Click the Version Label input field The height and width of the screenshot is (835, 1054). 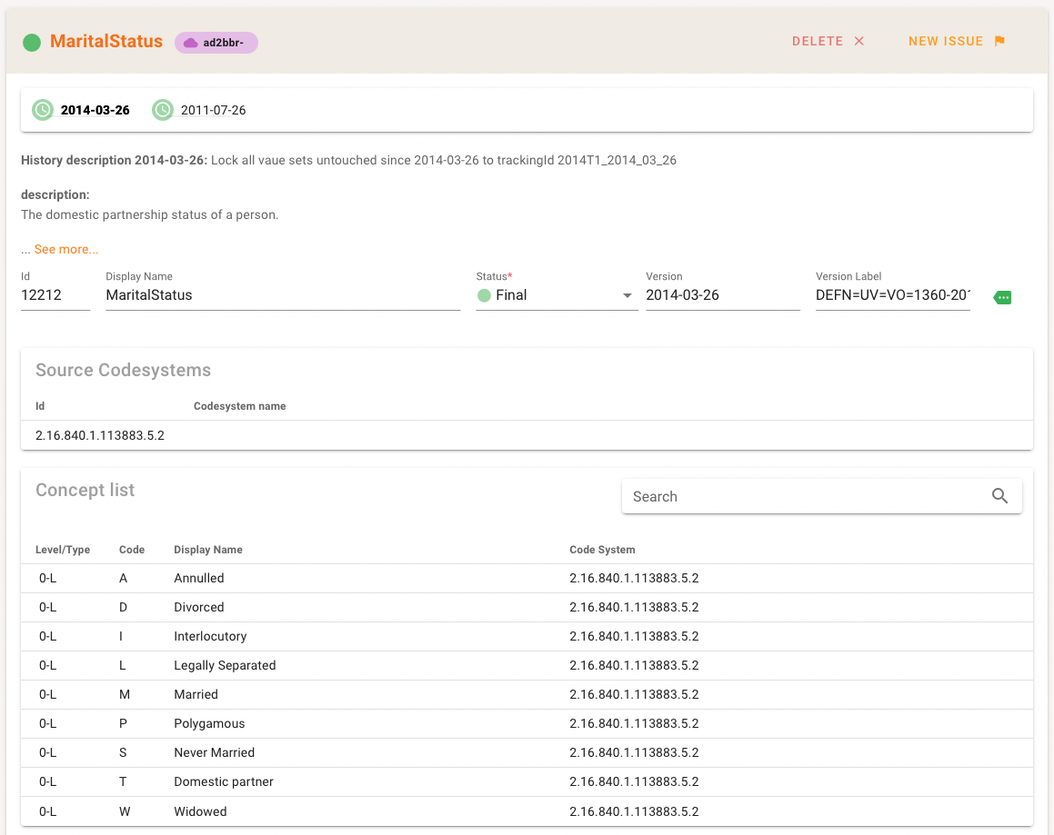892,295
